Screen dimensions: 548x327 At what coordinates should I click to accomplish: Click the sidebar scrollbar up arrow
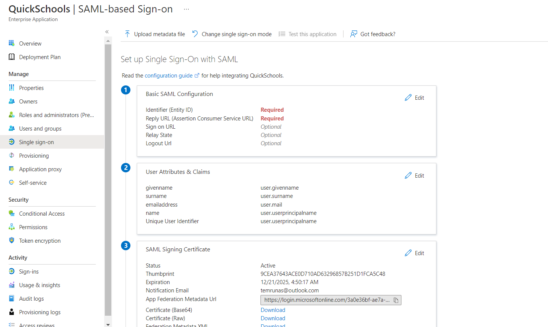(108, 41)
